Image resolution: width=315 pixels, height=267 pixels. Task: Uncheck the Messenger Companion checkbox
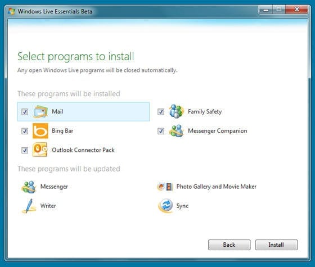point(161,131)
